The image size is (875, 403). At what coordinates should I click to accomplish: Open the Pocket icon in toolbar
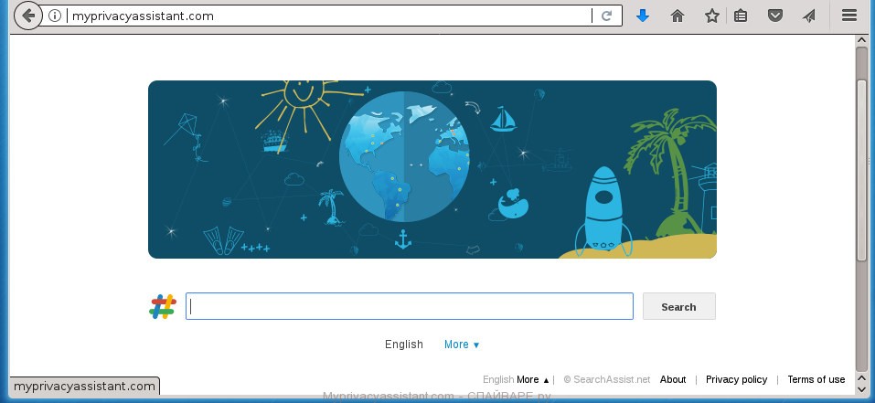[x=775, y=16]
